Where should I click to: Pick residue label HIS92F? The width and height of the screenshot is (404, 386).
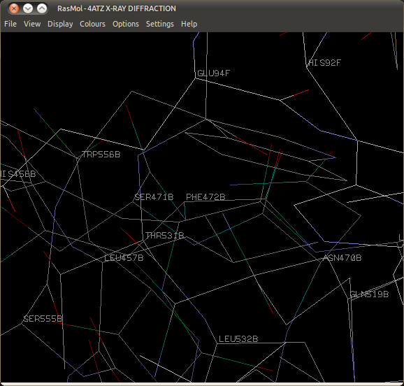324,63
